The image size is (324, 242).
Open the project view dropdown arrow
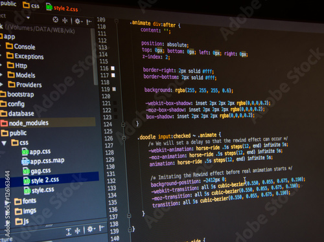(28, 17)
